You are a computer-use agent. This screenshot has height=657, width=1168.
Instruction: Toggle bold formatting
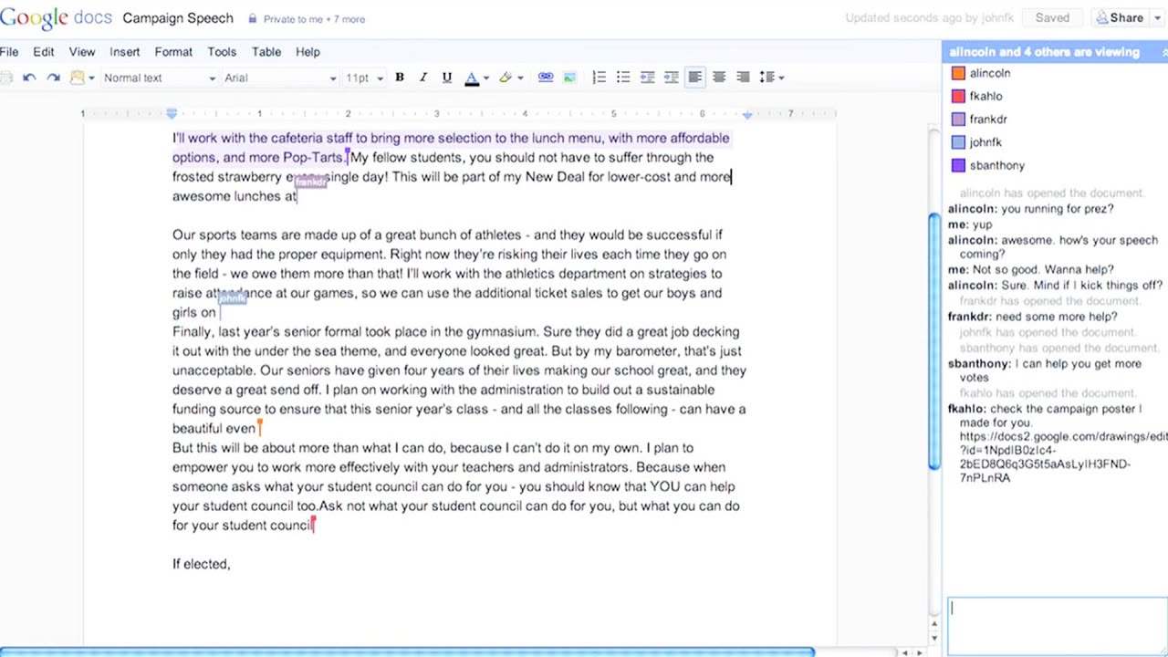tap(399, 78)
